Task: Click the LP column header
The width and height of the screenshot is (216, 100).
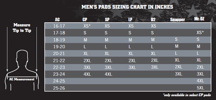Action: click(130, 20)
